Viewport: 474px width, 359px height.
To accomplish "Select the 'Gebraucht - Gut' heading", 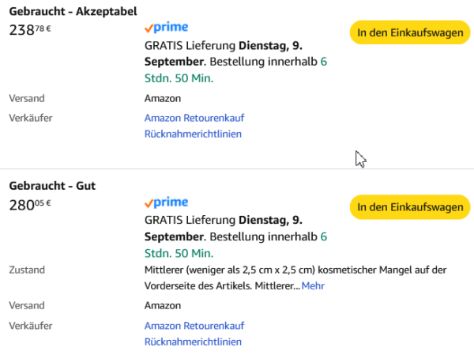I will pyautogui.click(x=52, y=186).
